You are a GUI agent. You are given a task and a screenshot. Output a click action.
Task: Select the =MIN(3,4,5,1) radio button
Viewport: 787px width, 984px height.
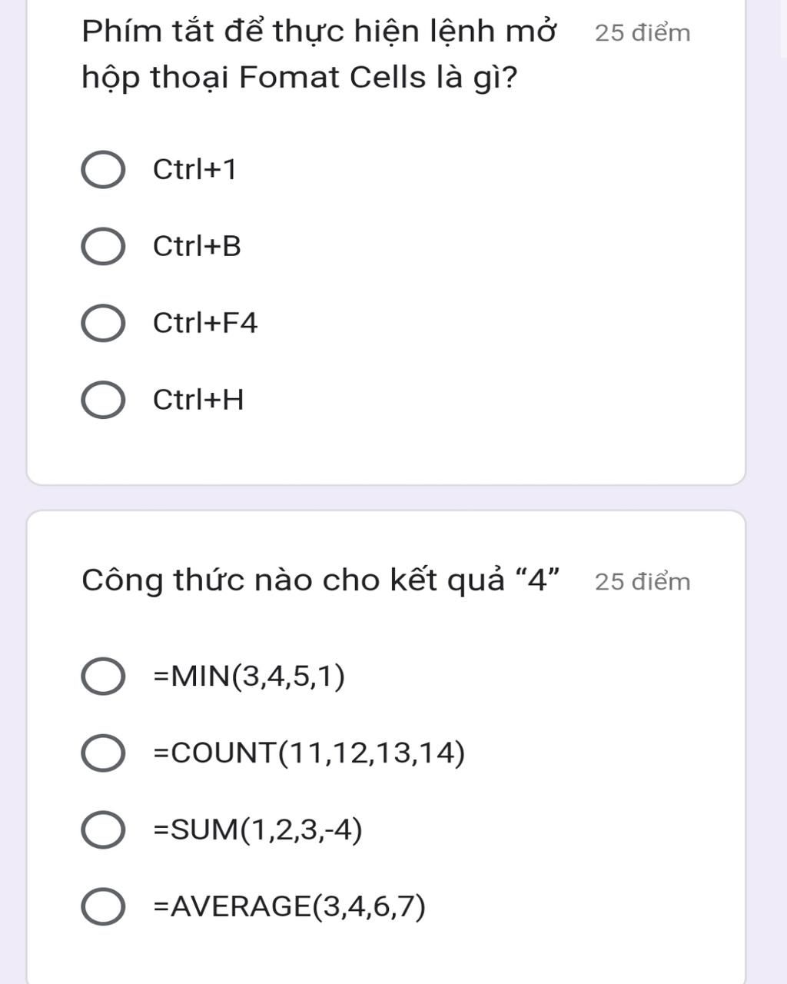pos(103,676)
